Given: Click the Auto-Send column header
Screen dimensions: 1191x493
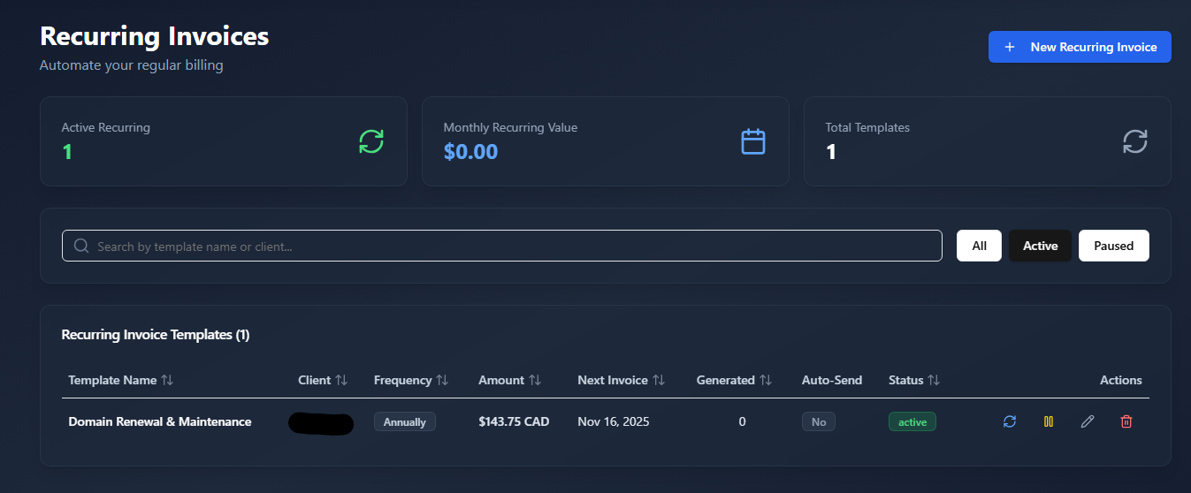Looking at the screenshot, I should (x=832, y=380).
